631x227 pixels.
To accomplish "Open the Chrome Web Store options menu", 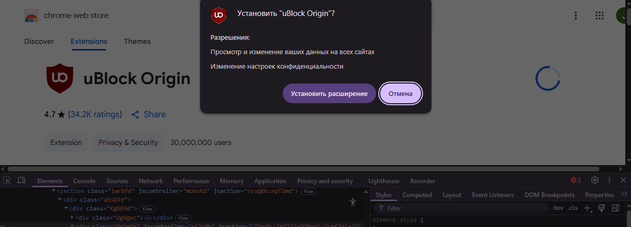I will [576, 15].
